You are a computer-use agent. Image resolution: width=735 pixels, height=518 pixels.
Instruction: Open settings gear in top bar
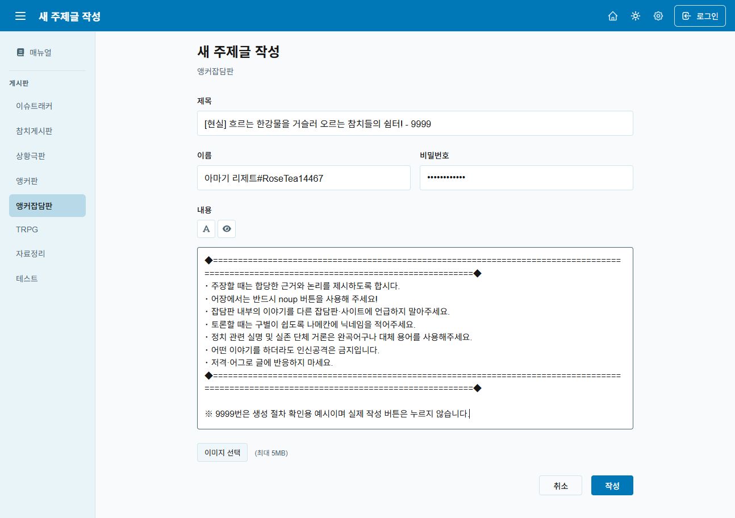tap(658, 16)
